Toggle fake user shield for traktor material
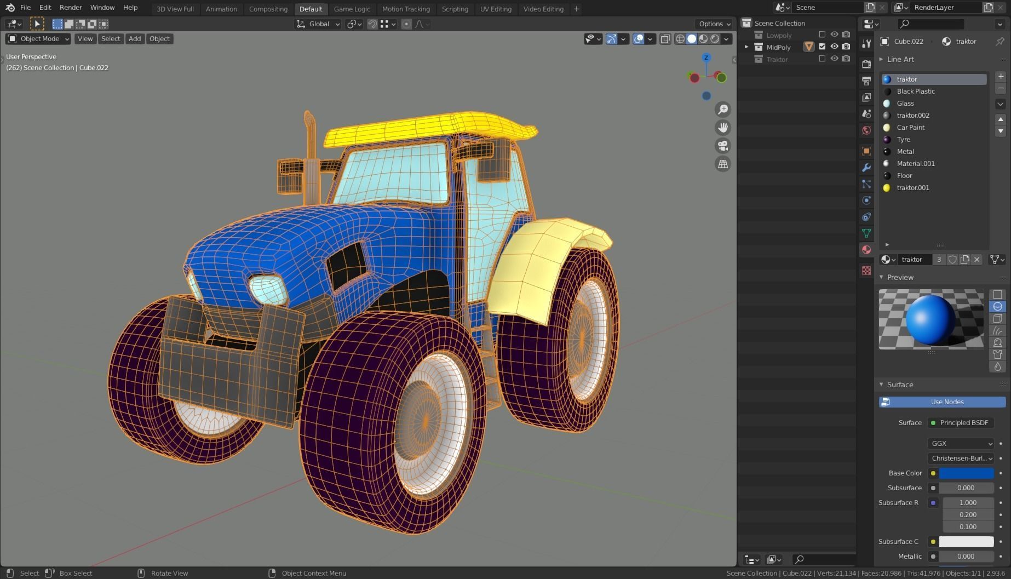 click(952, 260)
